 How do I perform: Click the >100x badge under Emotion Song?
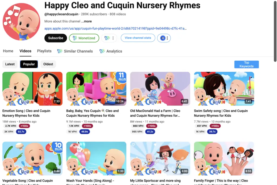click(x=24, y=126)
